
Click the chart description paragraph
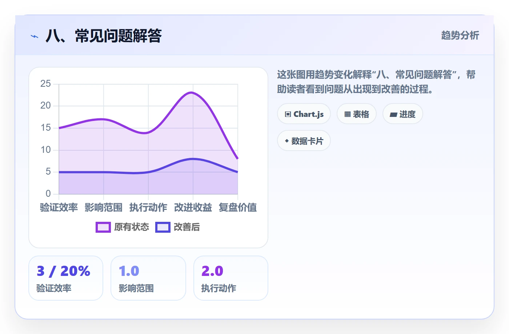pyautogui.click(x=376, y=82)
